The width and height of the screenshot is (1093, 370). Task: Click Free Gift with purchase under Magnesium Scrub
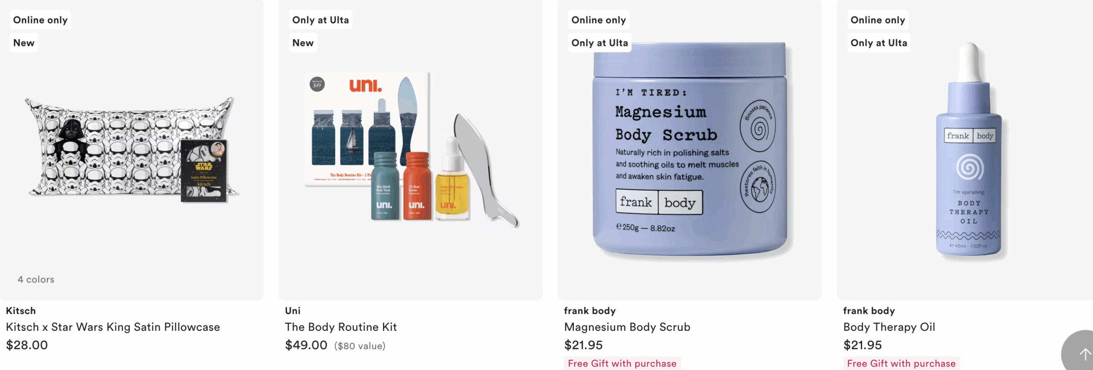[622, 363]
